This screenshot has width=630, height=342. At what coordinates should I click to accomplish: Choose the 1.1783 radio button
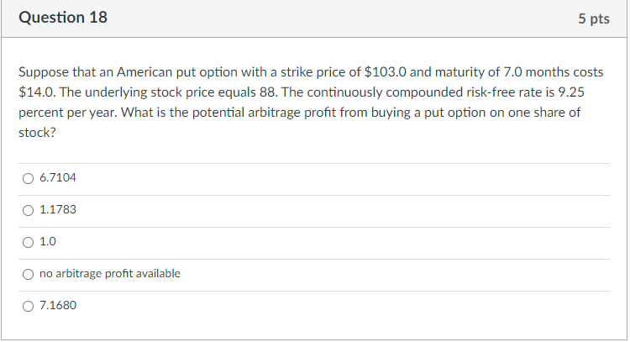coord(28,210)
